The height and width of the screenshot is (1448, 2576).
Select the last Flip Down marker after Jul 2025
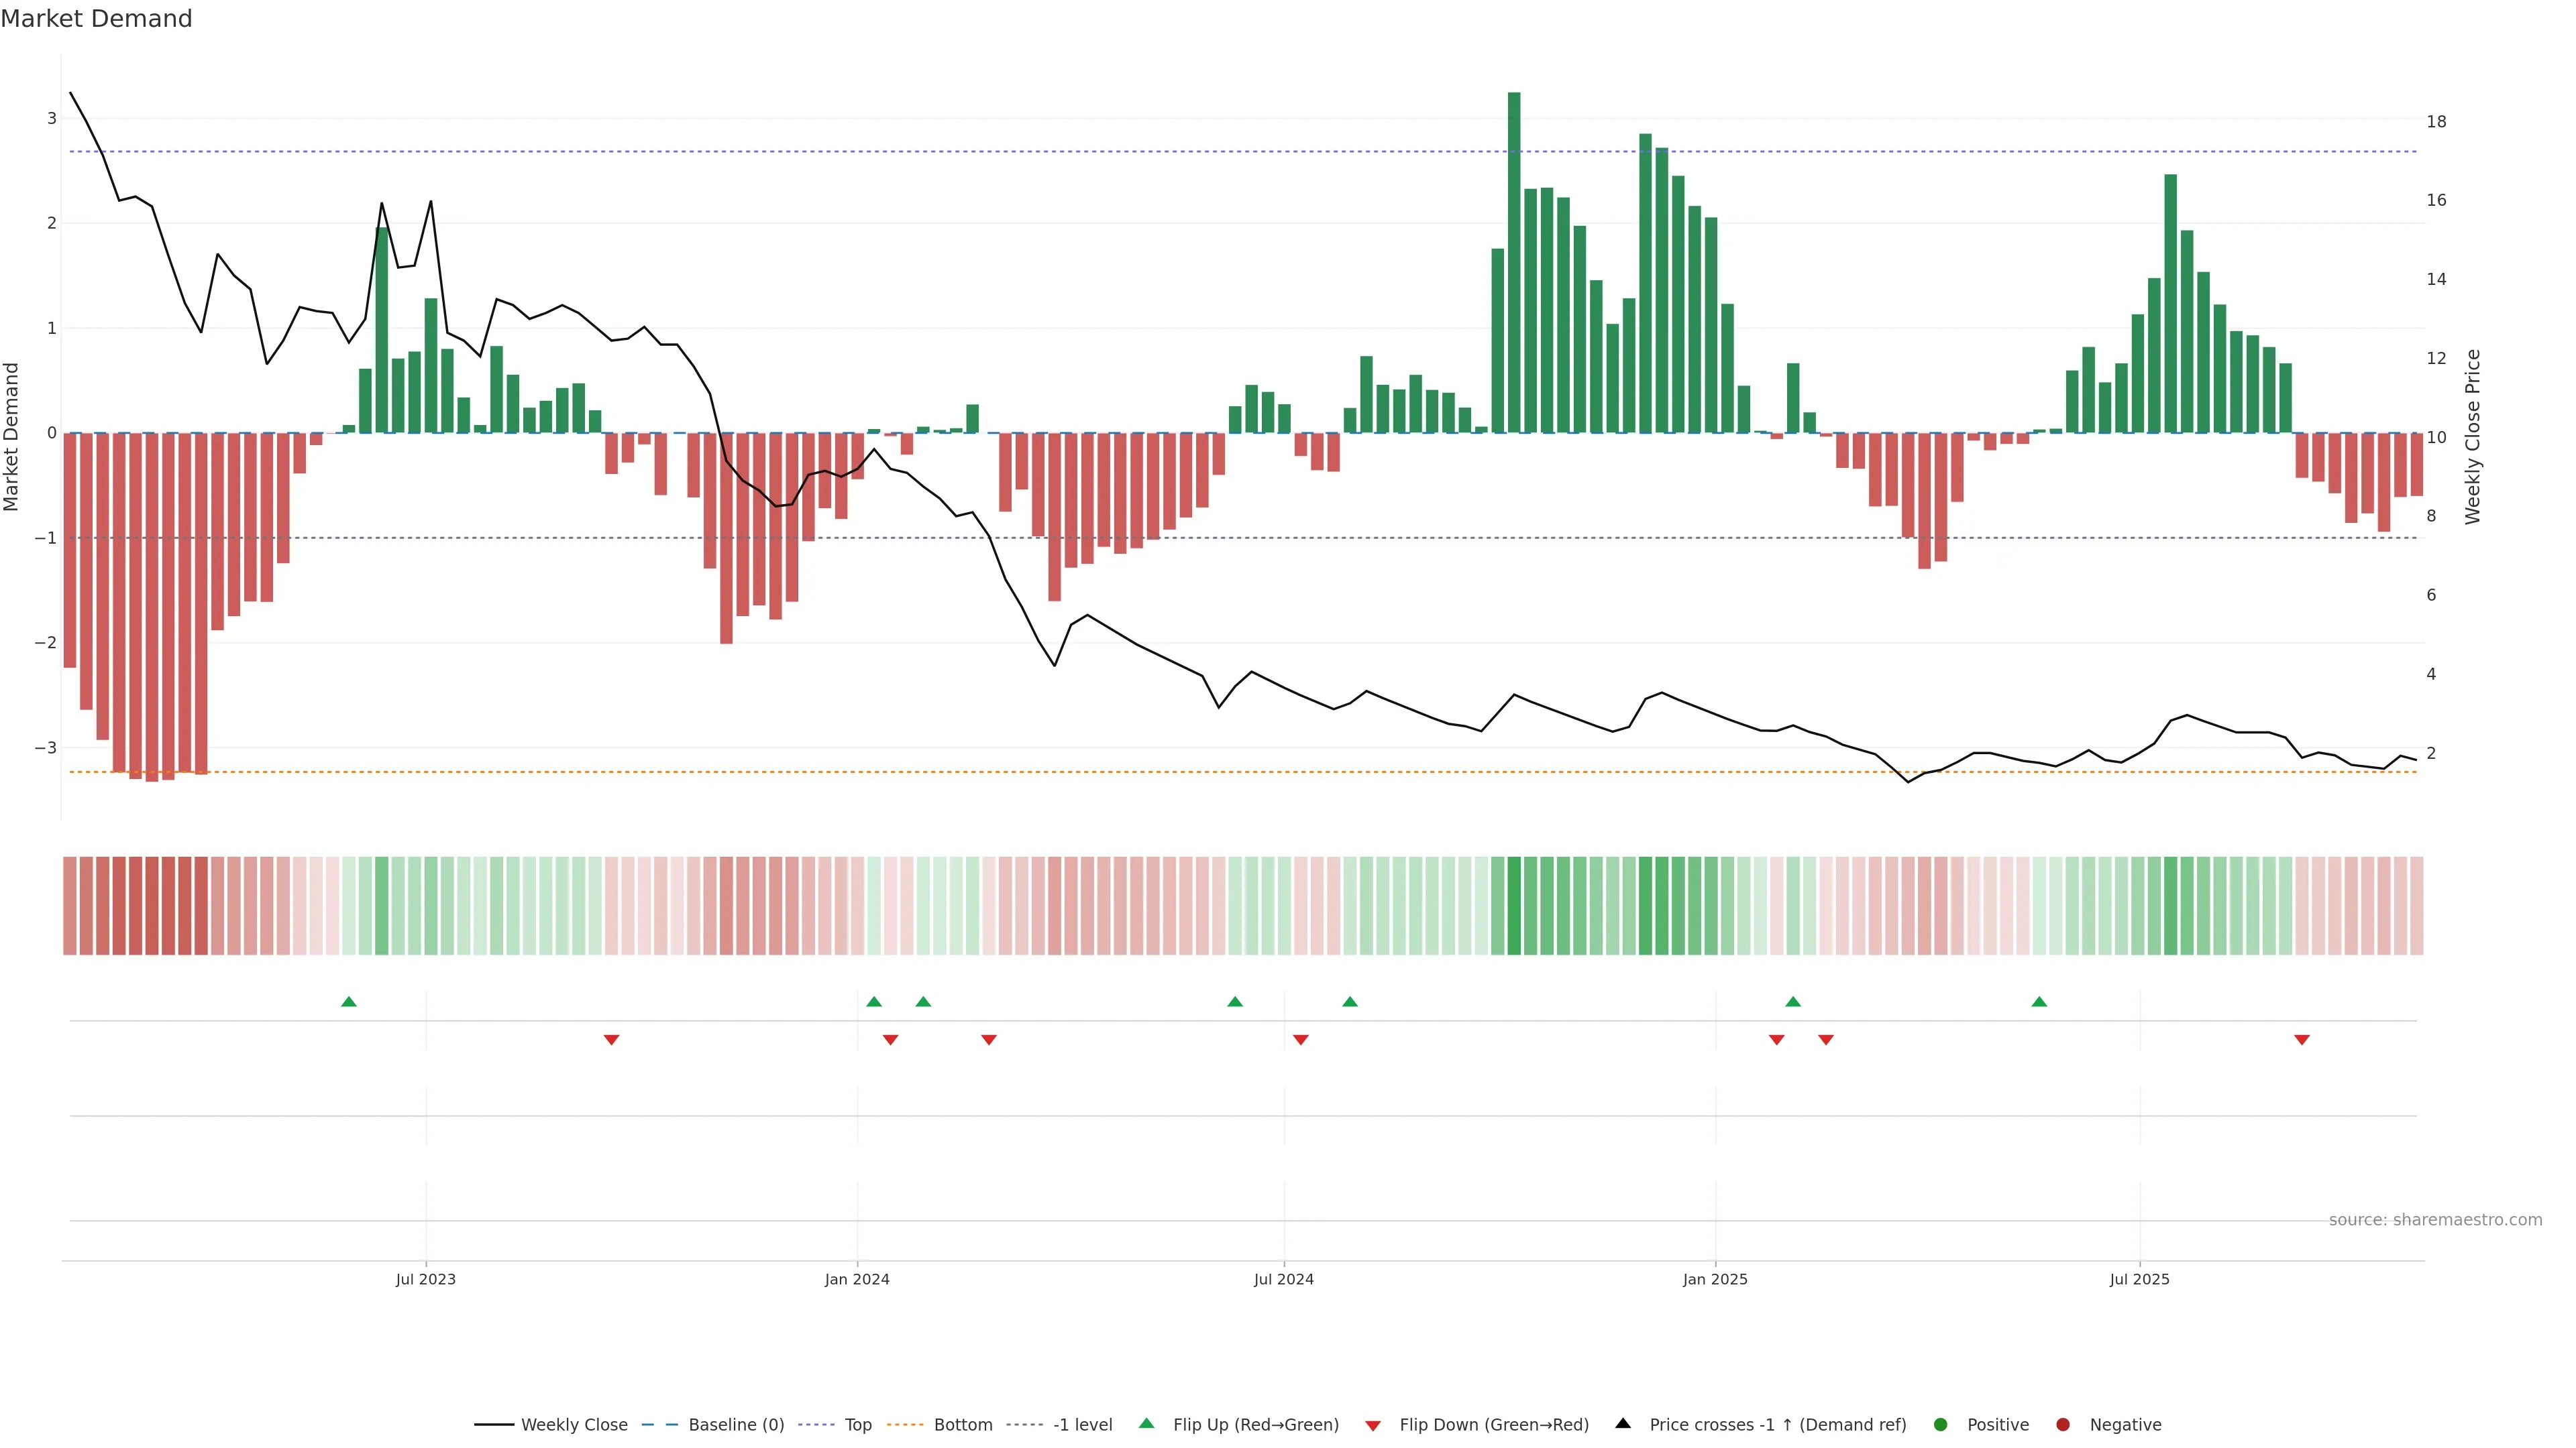pos(2302,1040)
